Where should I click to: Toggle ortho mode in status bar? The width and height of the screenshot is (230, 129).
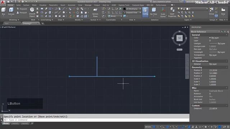point(164,127)
